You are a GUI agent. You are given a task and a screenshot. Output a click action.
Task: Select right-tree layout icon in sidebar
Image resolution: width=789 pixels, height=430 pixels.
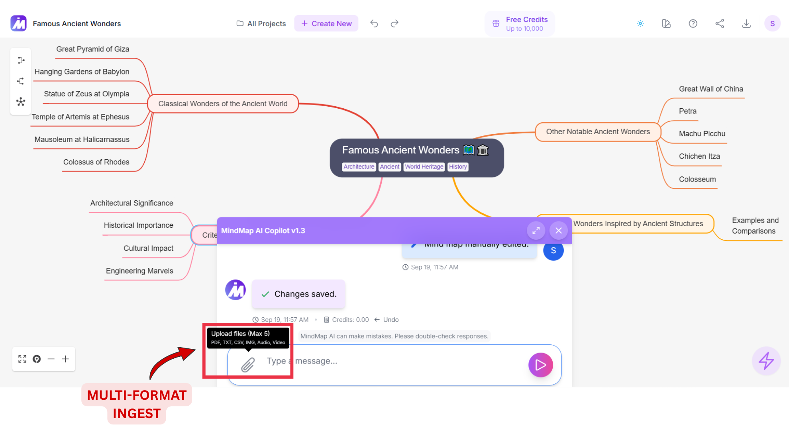tap(21, 61)
